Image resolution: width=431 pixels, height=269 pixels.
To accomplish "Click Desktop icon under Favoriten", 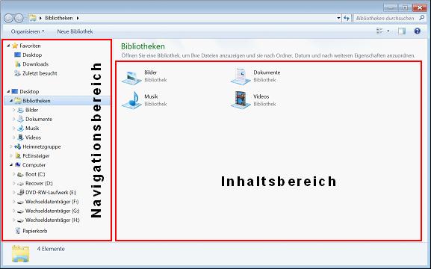I will [18, 55].
